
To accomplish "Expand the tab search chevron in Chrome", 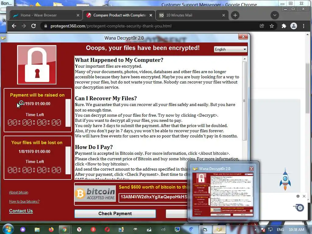I will [275, 15].
